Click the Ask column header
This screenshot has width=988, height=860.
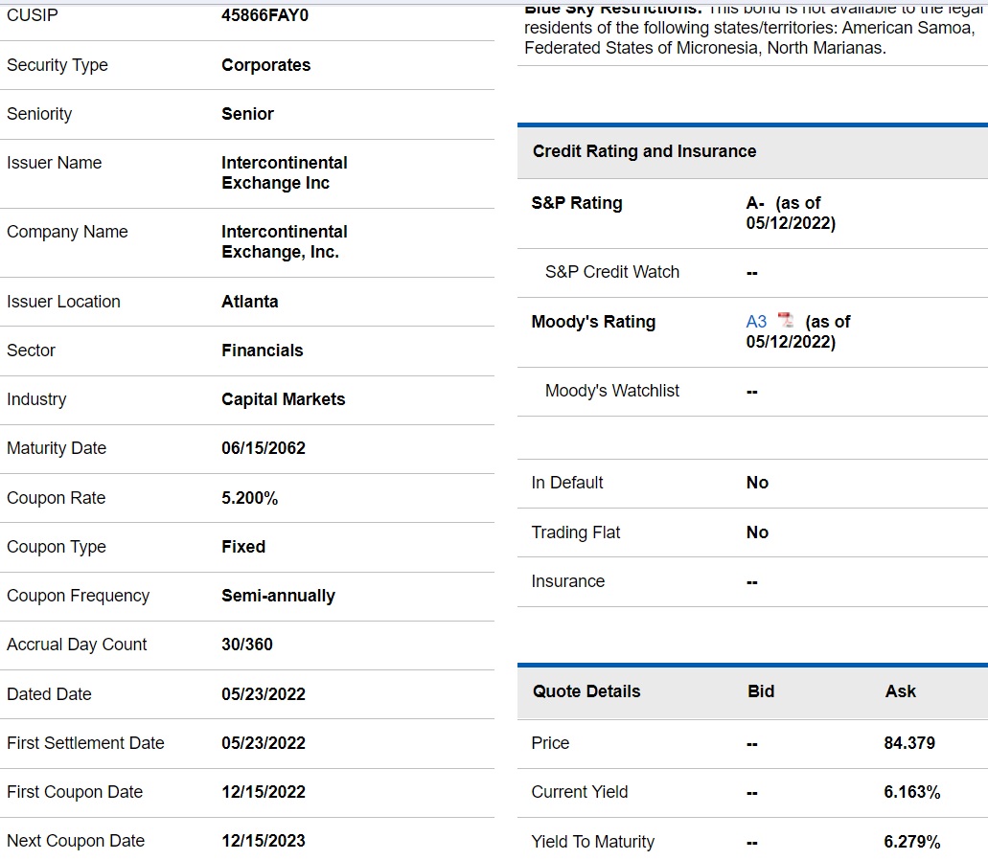900,691
